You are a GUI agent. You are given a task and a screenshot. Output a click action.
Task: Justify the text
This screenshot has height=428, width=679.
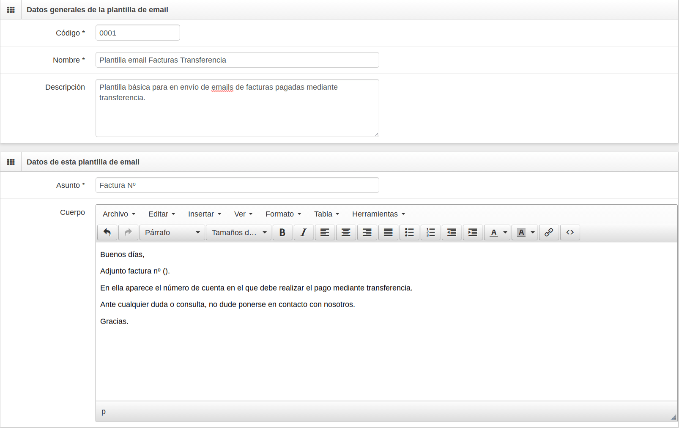(388, 232)
